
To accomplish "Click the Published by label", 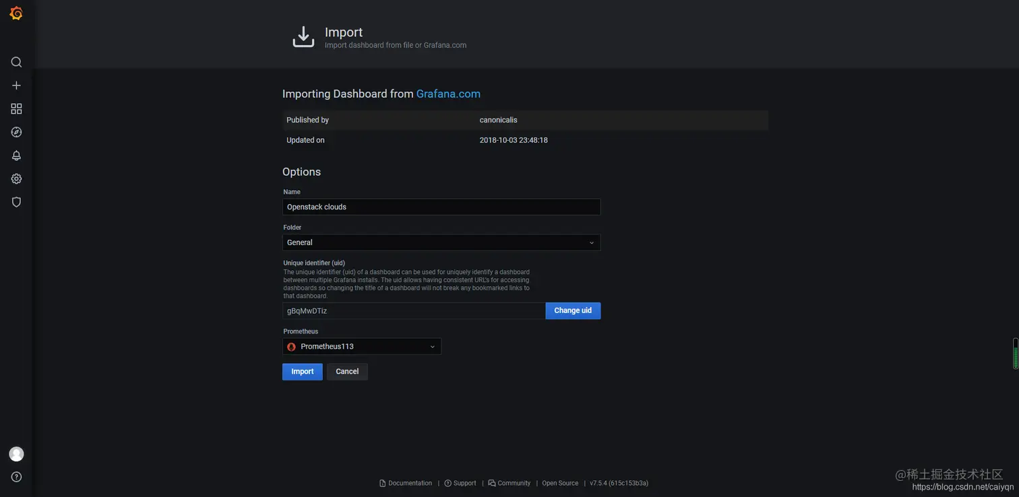I will [307, 120].
